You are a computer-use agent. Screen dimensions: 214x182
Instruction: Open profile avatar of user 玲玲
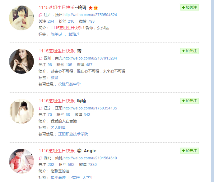(21, 18)
